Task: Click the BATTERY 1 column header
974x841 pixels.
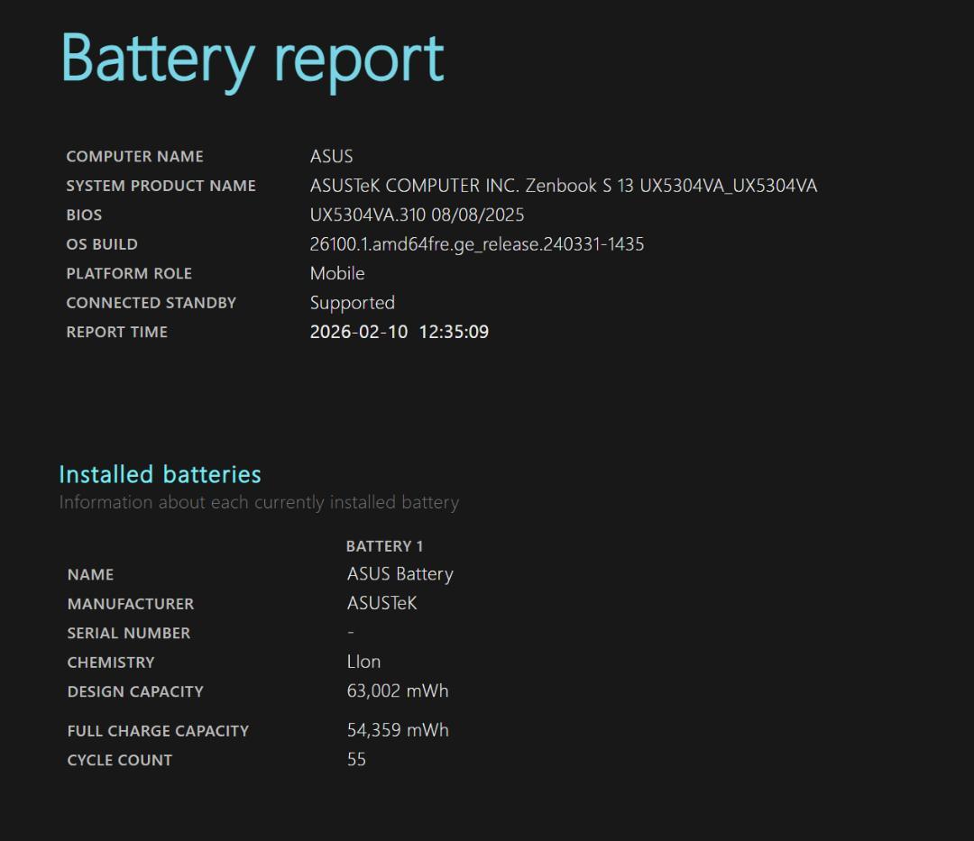Action: [x=385, y=545]
